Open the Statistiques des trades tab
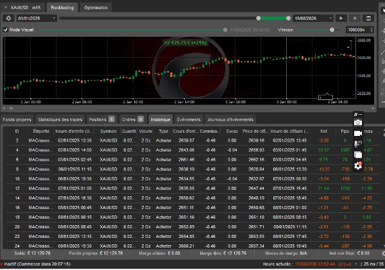The width and height of the screenshot is (385, 270). click(x=60, y=119)
